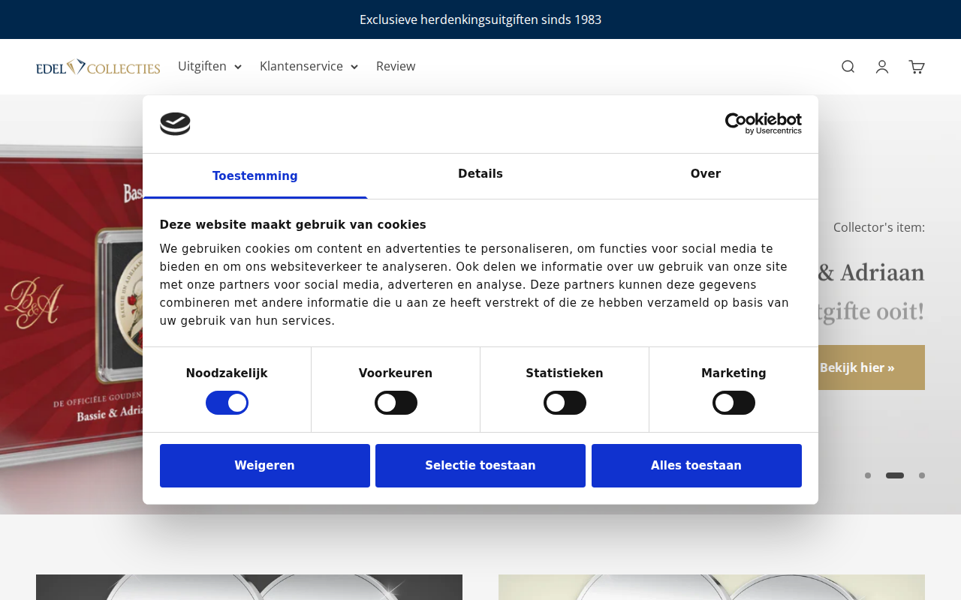
Task: Select the active second carousel indicator
Action: pyautogui.click(x=895, y=475)
